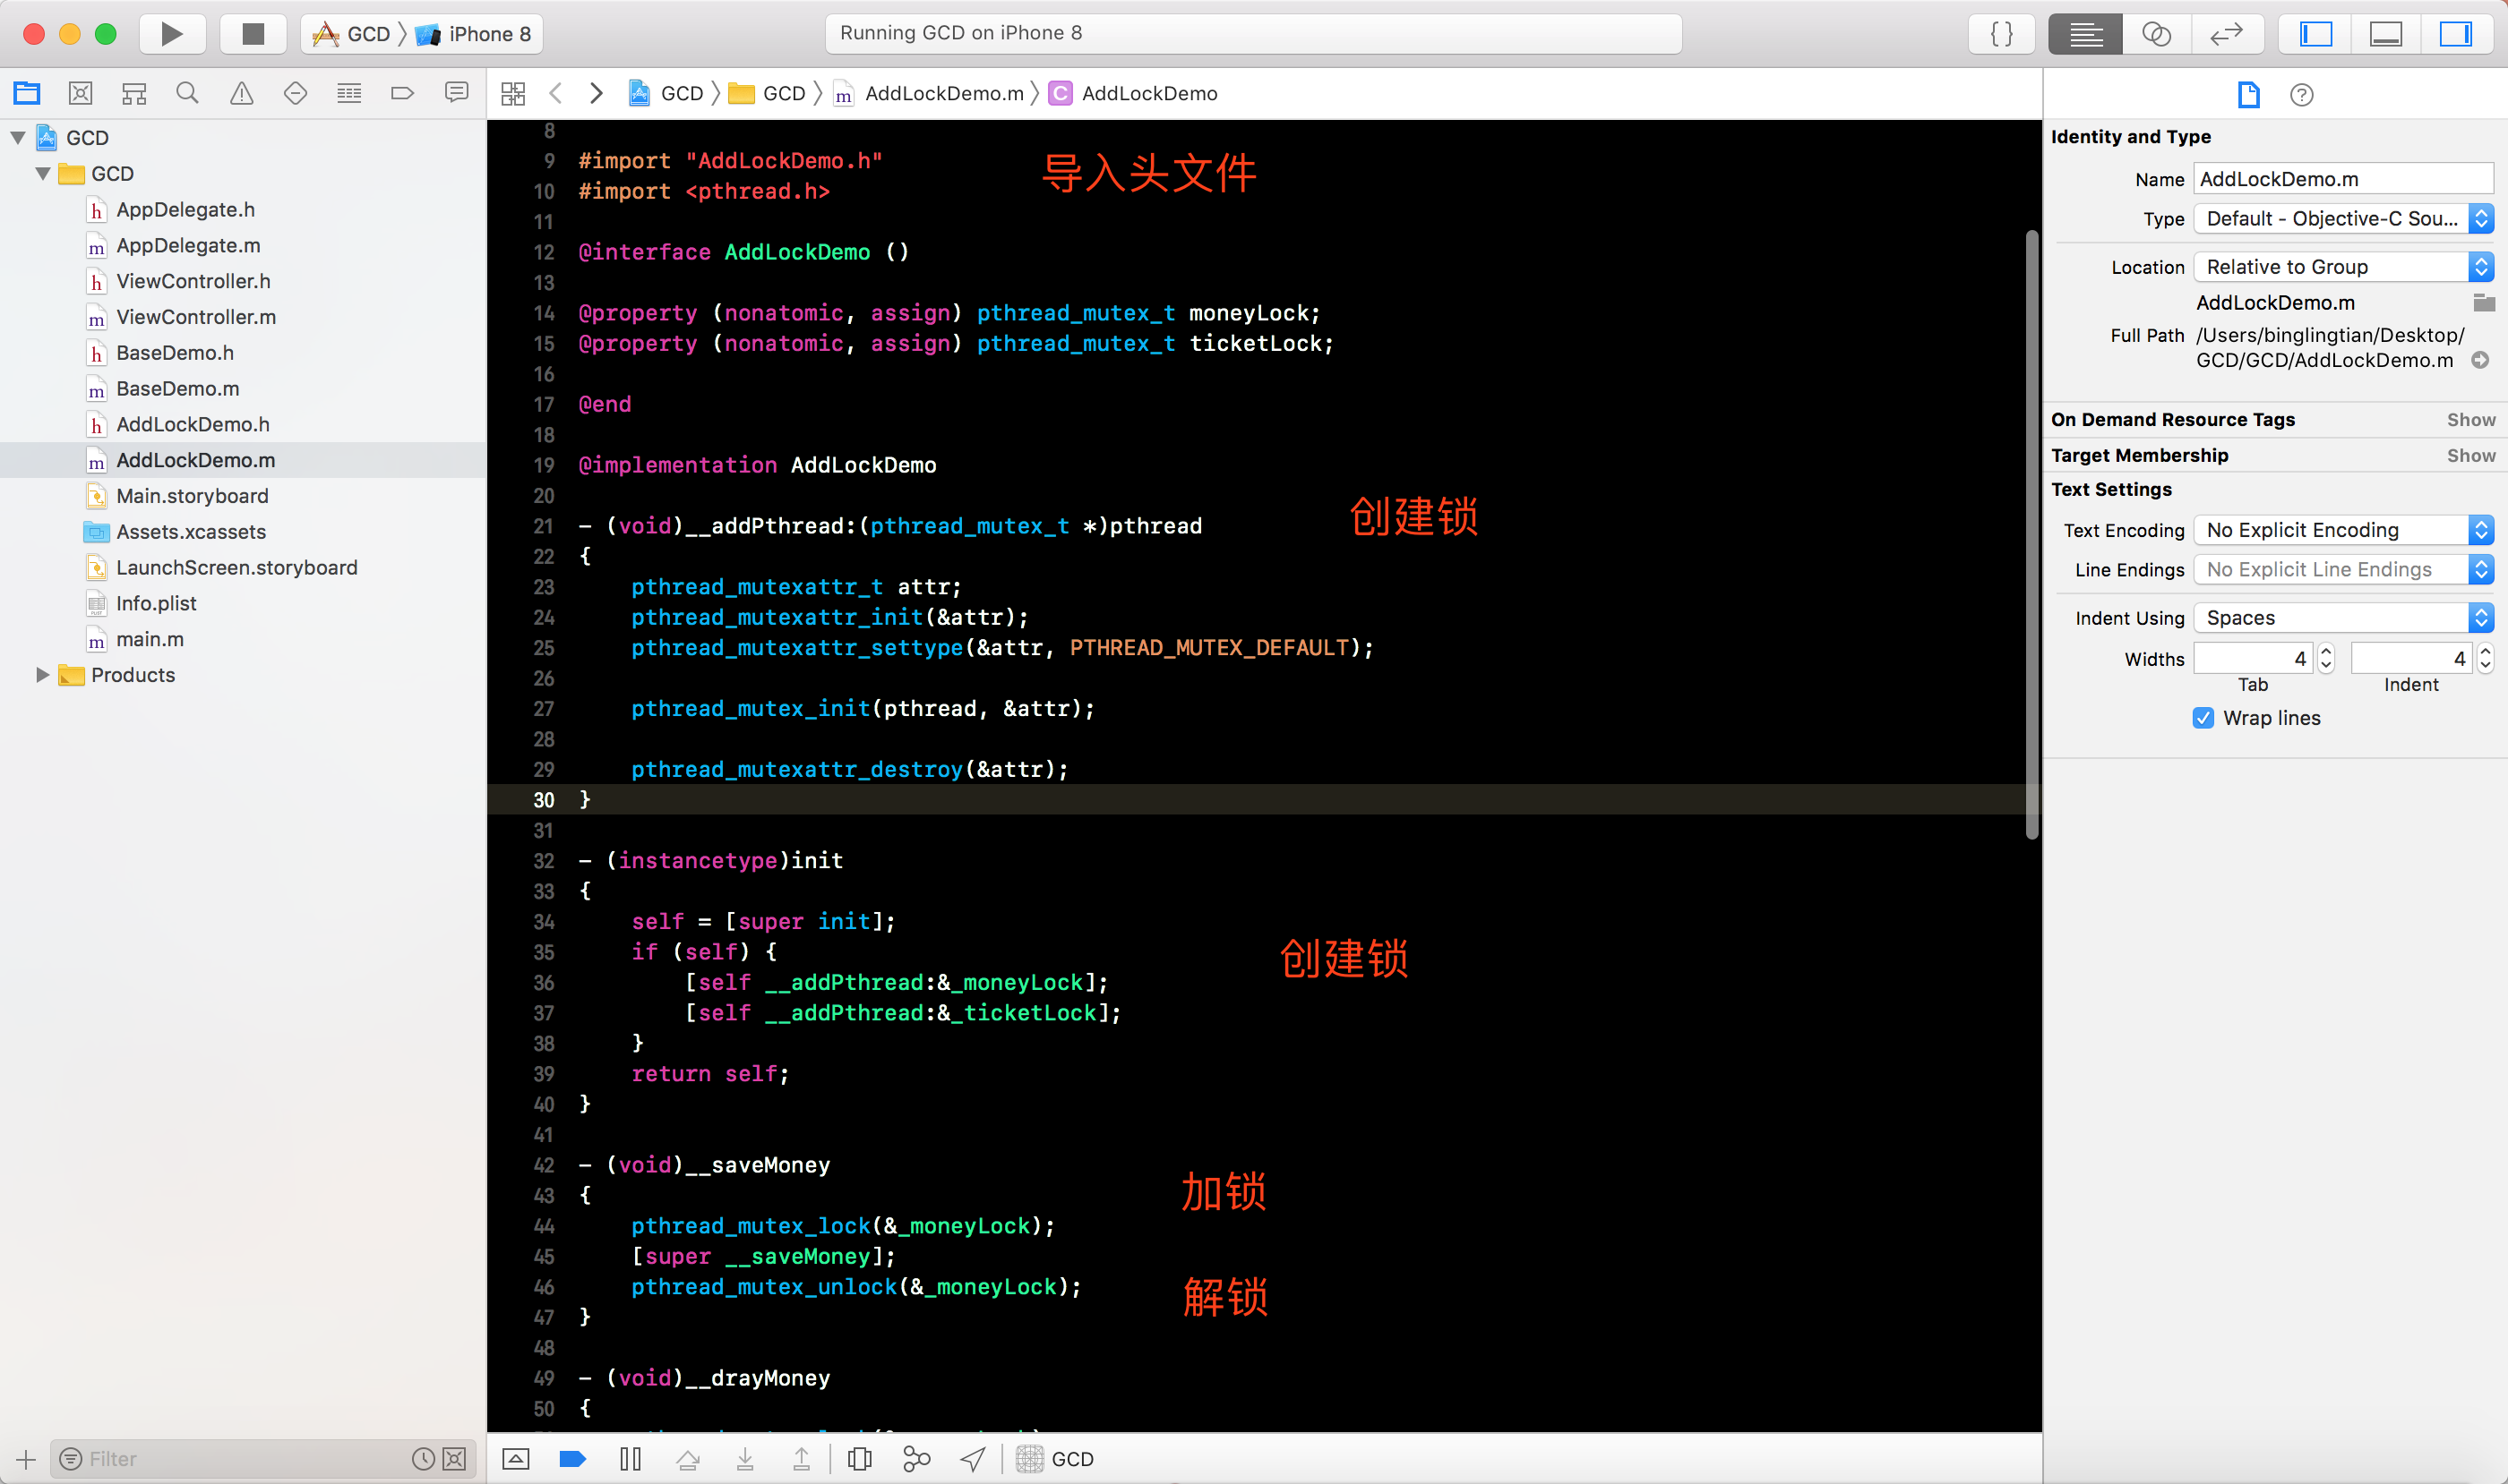This screenshot has height=1484, width=2508.
Task: Click Step Out debug button
Action: click(802, 1459)
